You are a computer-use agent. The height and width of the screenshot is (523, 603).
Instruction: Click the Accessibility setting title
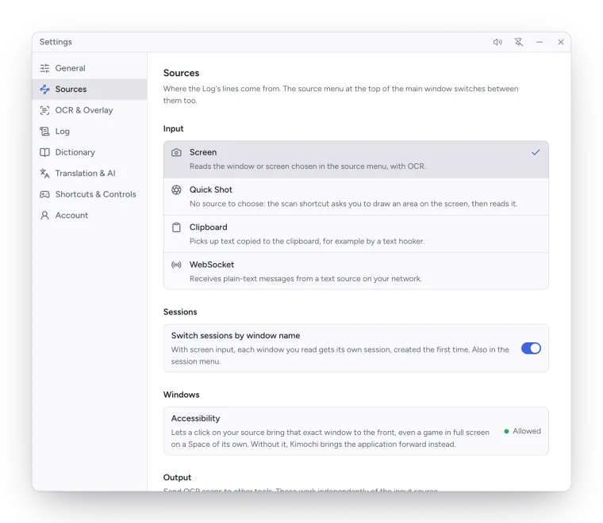coord(195,418)
